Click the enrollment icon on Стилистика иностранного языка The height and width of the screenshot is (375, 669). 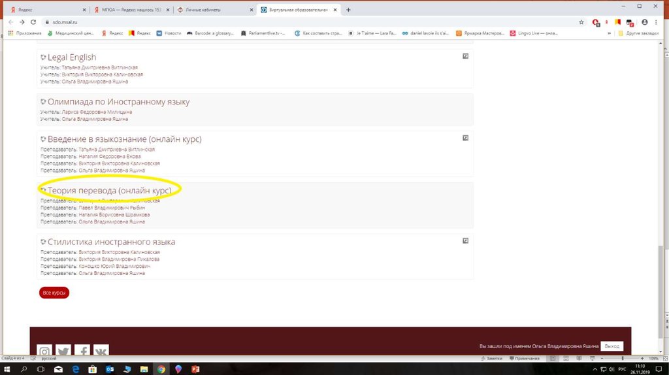point(465,240)
